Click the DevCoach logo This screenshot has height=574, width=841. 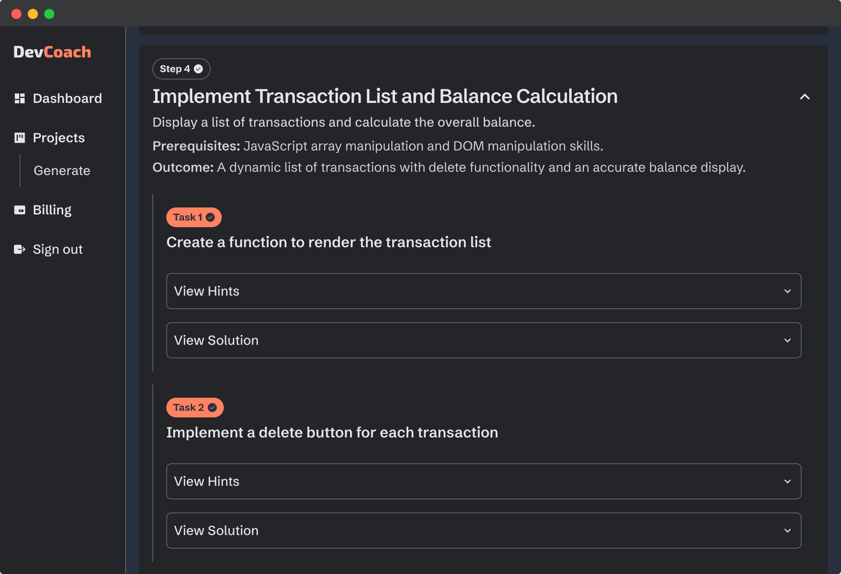click(53, 52)
